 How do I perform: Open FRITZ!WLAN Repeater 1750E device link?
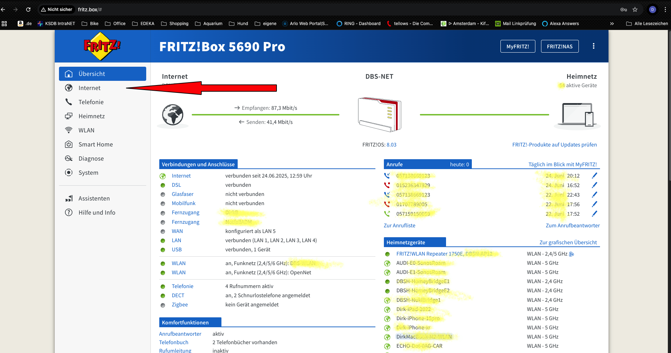tap(444, 254)
